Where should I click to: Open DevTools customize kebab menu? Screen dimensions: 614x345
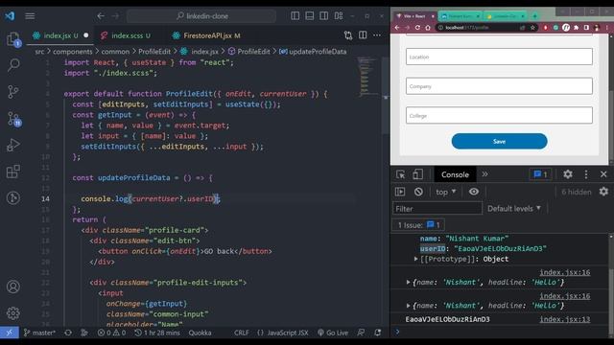tap(586, 174)
